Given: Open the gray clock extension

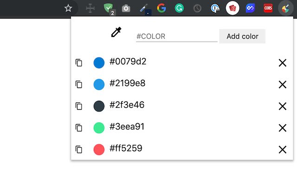Looking at the screenshot, I should tap(197, 8).
